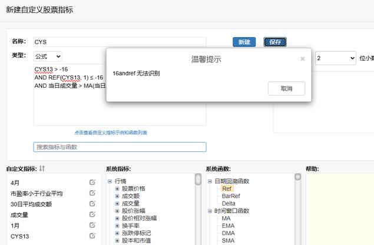Collapse the 日期回溯函数 function group

[210, 181]
